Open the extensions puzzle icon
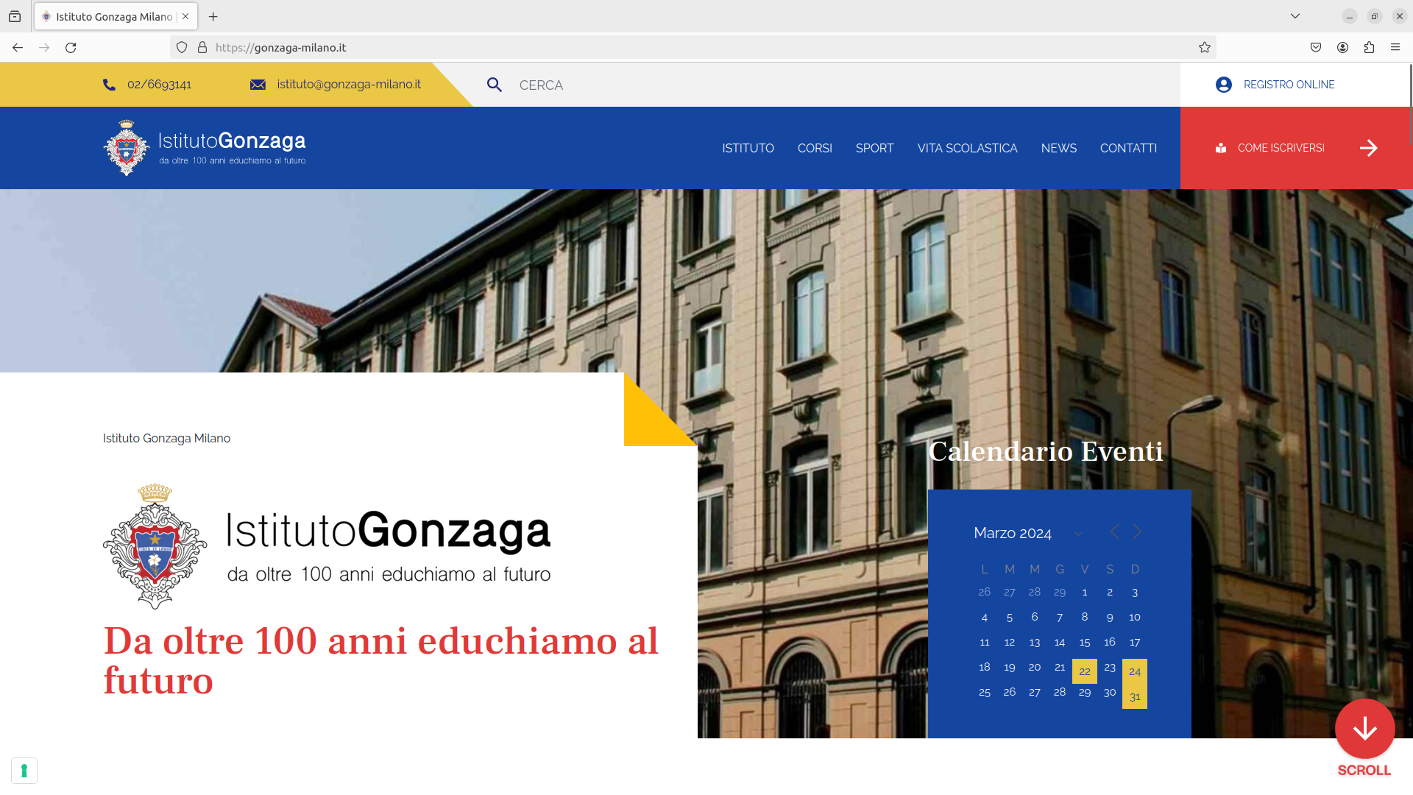 coord(1369,47)
